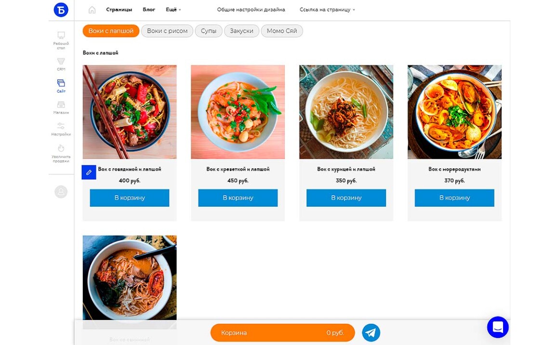
Task: Expand the Ссылка на страницу dropdown
Action: (327, 10)
